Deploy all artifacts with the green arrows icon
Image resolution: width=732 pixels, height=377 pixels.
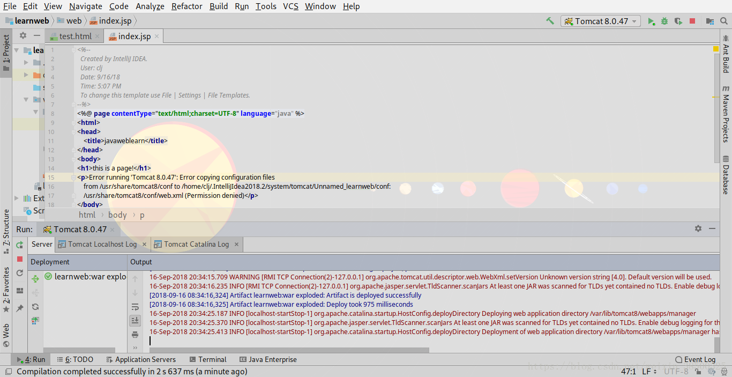click(x=35, y=279)
